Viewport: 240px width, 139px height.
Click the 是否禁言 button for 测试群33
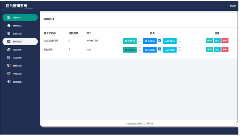[130, 50]
